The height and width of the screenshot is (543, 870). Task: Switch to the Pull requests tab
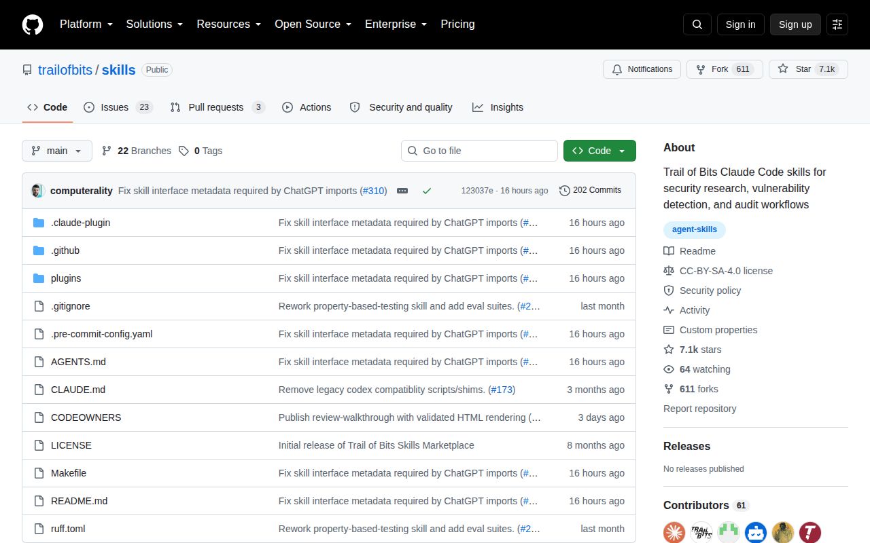[x=217, y=107]
